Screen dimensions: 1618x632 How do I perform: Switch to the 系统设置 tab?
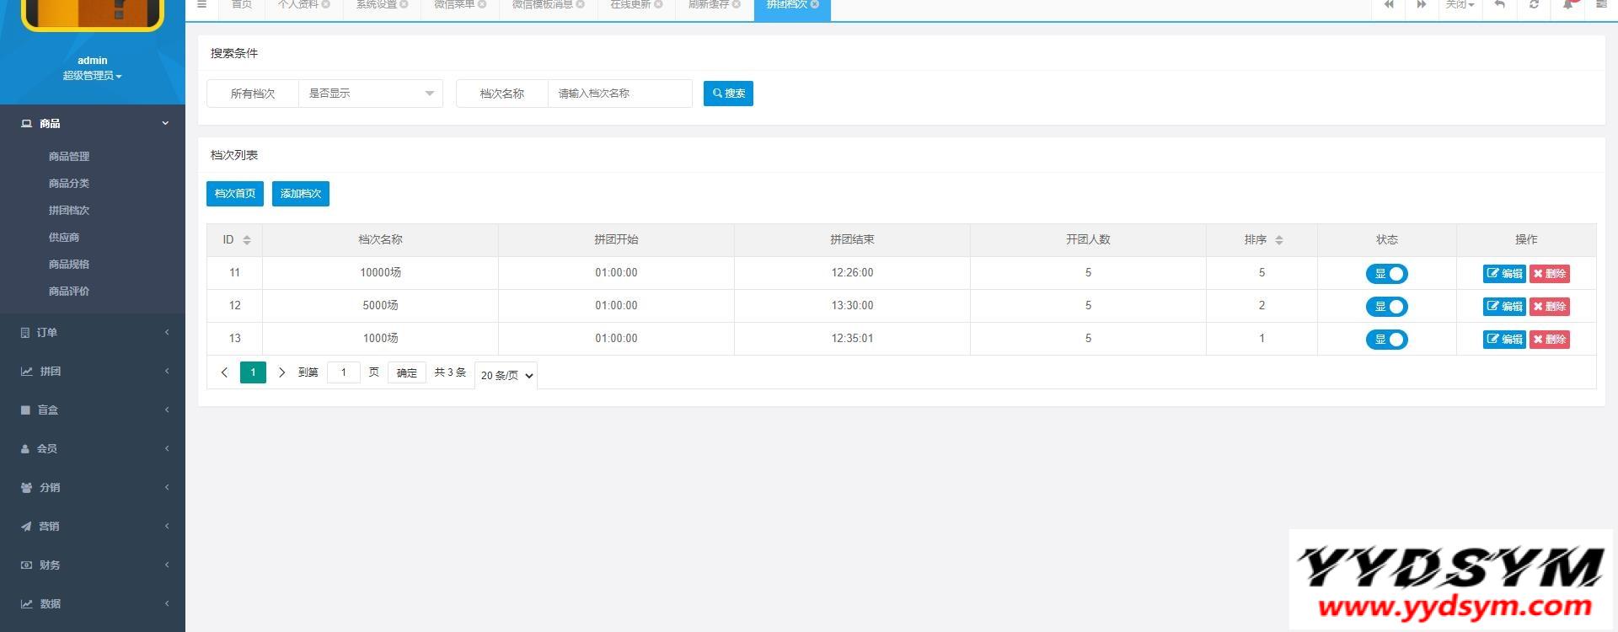point(376,5)
